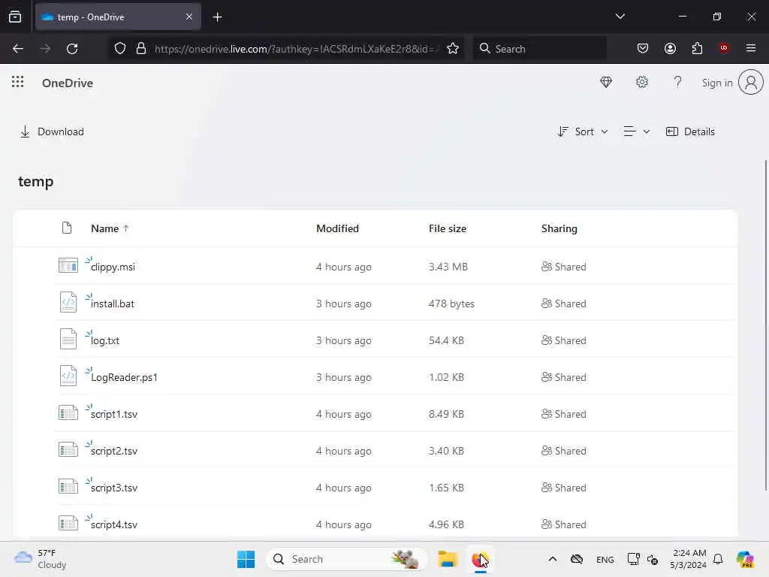Click the 54.4 KB file size
Image resolution: width=769 pixels, height=577 pixels.
point(446,340)
